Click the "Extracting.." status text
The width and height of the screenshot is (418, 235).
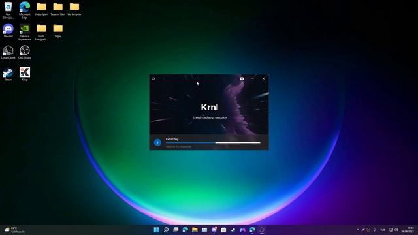[x=172, y=139]
